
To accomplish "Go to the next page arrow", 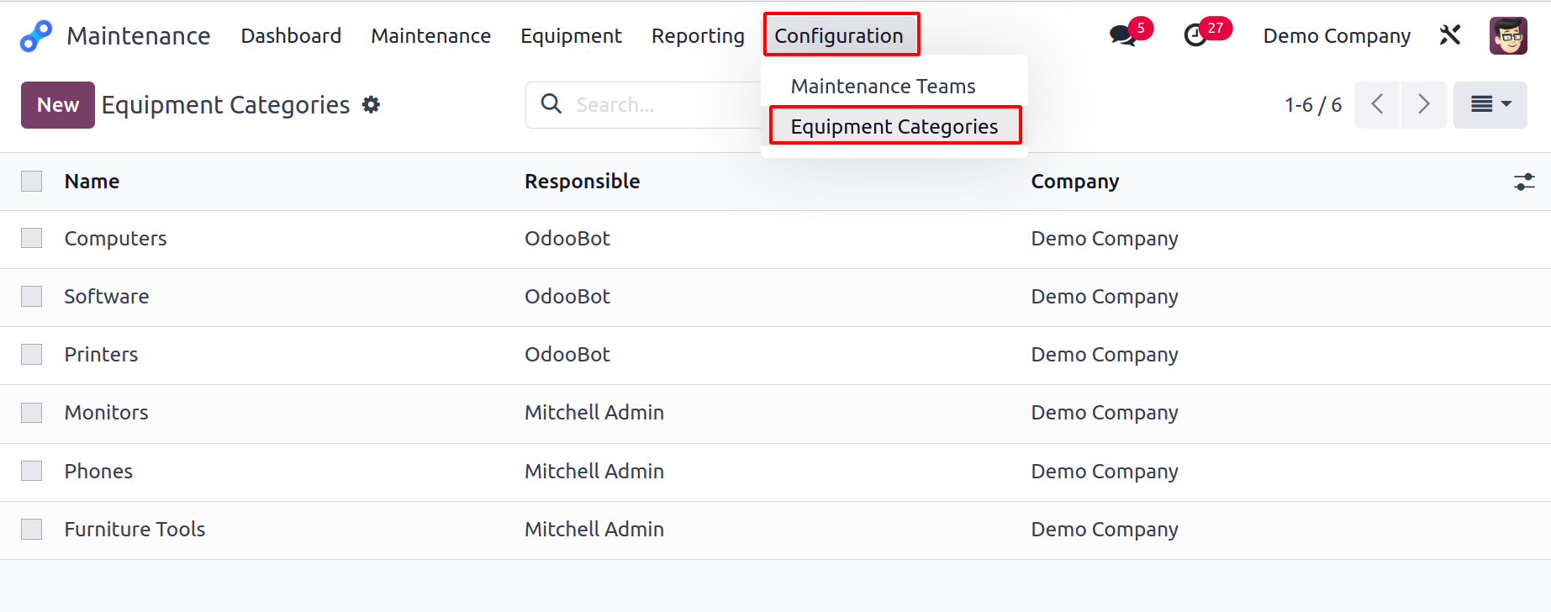I will (x=1424, y=104).
